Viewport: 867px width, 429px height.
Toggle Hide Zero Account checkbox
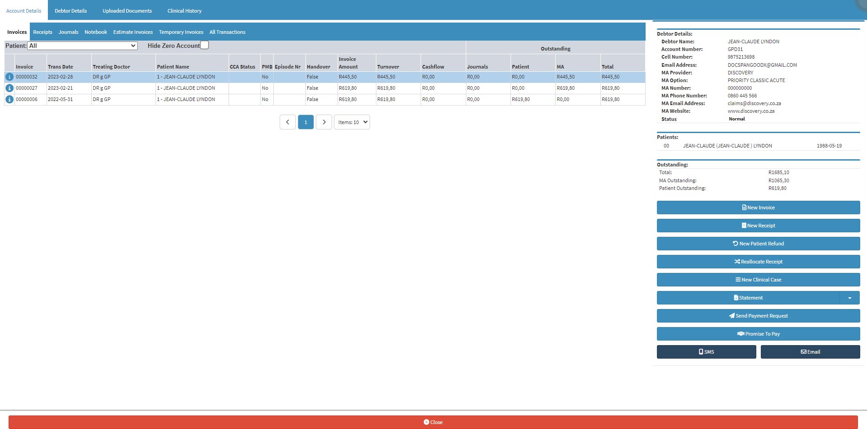point(205,45)
